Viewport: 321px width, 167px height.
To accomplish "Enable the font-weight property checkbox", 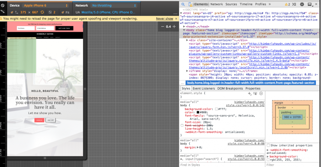I will coord(182,125).
